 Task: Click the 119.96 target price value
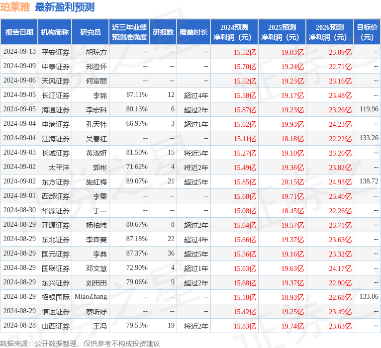tap(369, 109)
